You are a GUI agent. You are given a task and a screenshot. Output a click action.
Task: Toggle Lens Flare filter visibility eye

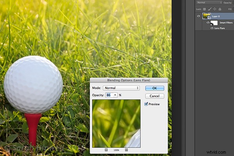(212, 28)
